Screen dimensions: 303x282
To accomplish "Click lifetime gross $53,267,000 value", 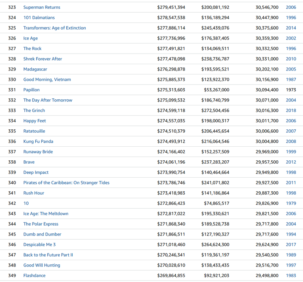I will coord(217,90).
